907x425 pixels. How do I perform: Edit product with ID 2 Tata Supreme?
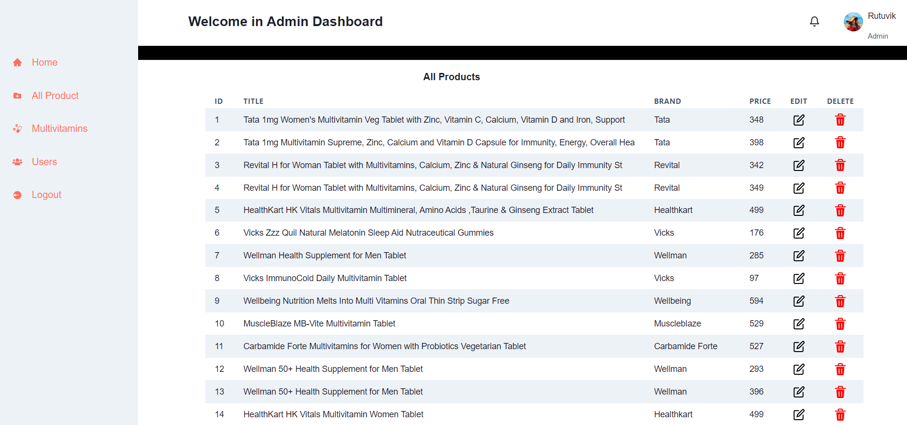(799, 142)
